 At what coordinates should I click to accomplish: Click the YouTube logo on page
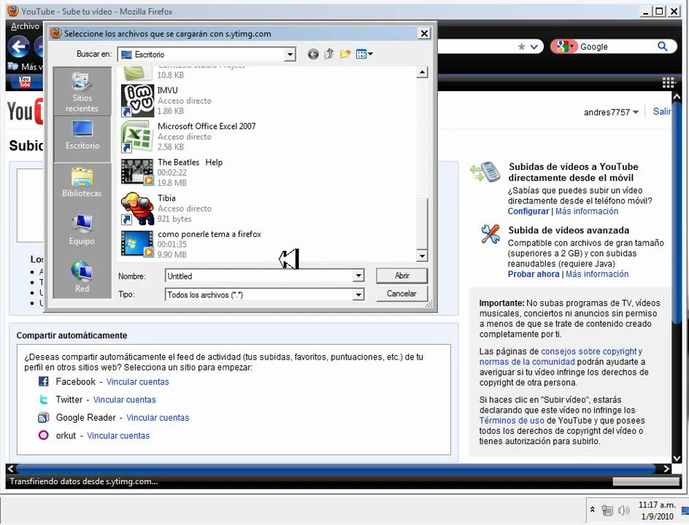[x=25, y=112]
